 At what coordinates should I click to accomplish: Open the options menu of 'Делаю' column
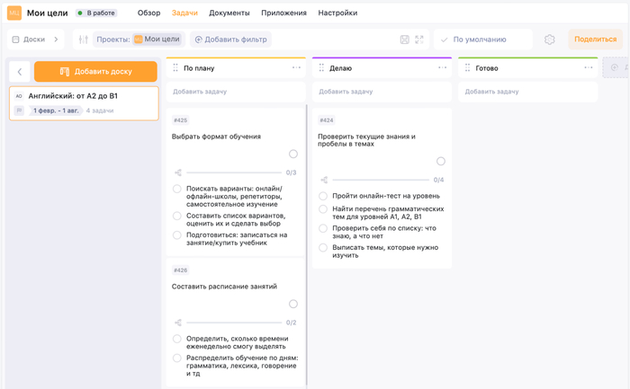pos(442,68)
